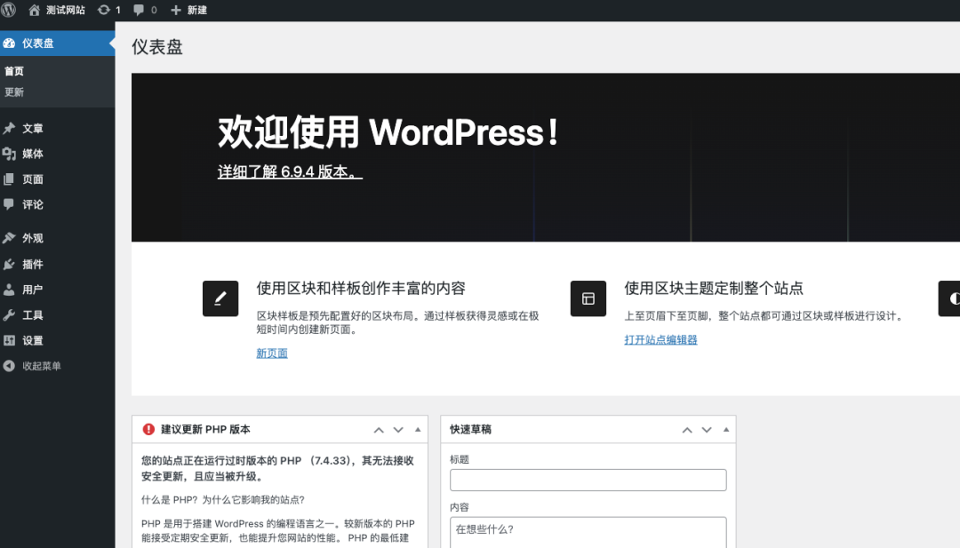Click the 在想些什么? content textarea

coord(588,533)
